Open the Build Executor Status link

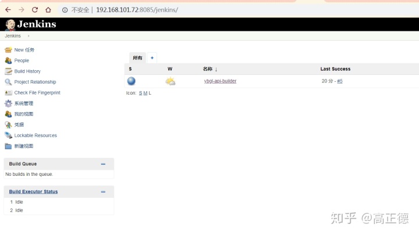[x=33, y=191]
